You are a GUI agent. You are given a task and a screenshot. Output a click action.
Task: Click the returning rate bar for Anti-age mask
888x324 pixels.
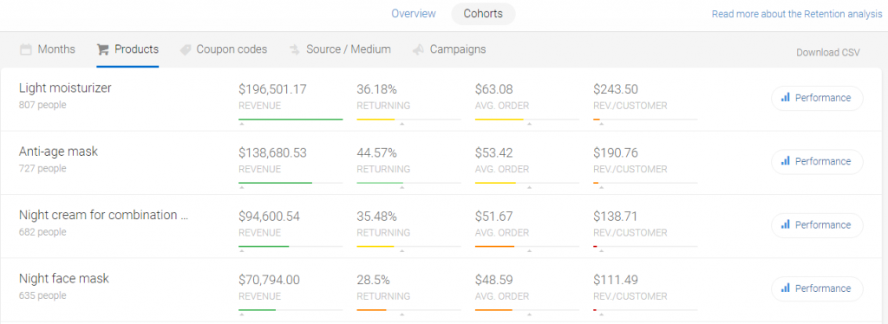tap(380, 183)
